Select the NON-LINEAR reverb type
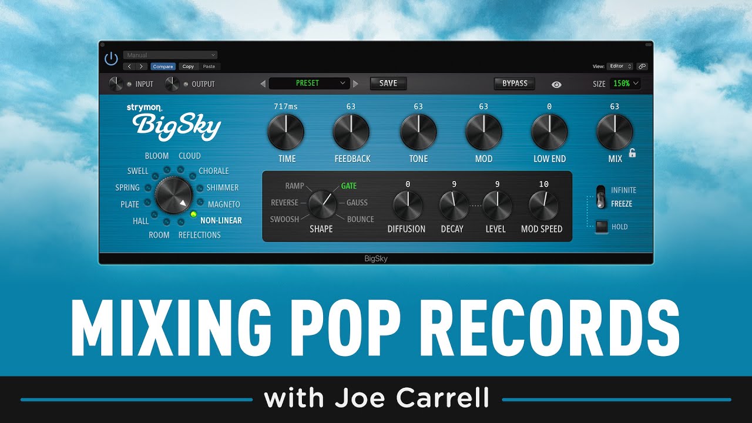 click(221, 221)
